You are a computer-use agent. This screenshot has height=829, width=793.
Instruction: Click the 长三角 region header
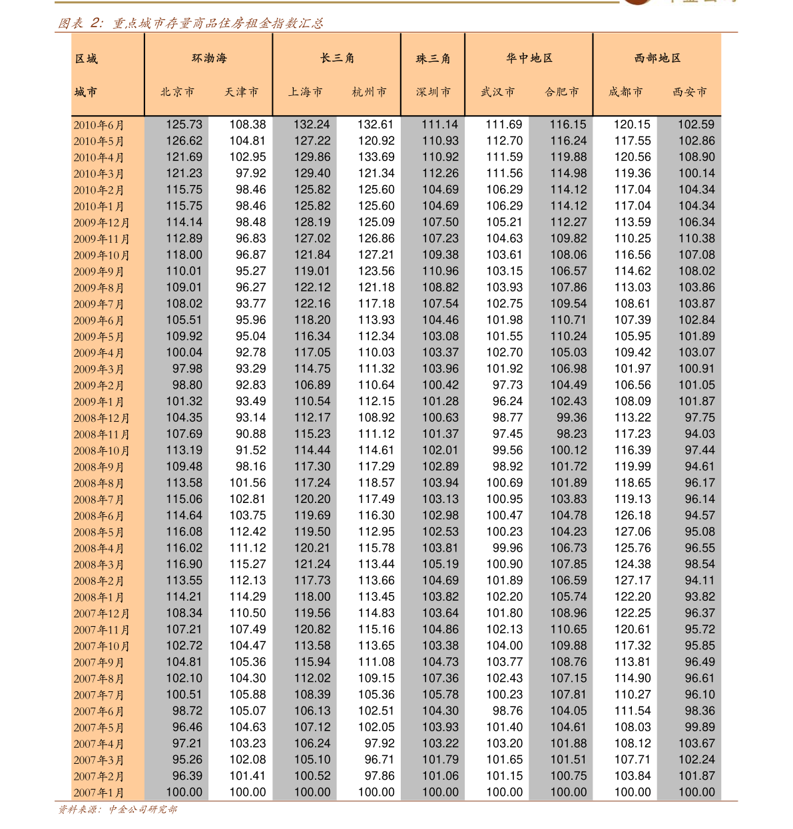[x=337, y=58]
